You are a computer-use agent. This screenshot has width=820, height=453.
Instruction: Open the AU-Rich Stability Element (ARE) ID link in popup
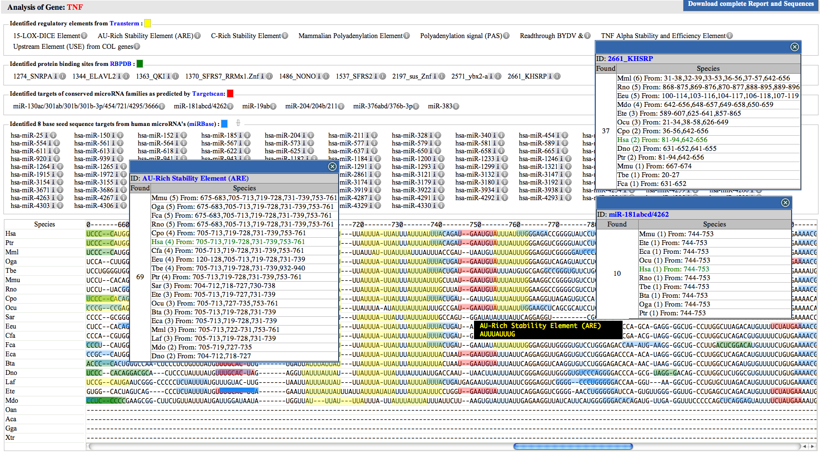point(195,178)
